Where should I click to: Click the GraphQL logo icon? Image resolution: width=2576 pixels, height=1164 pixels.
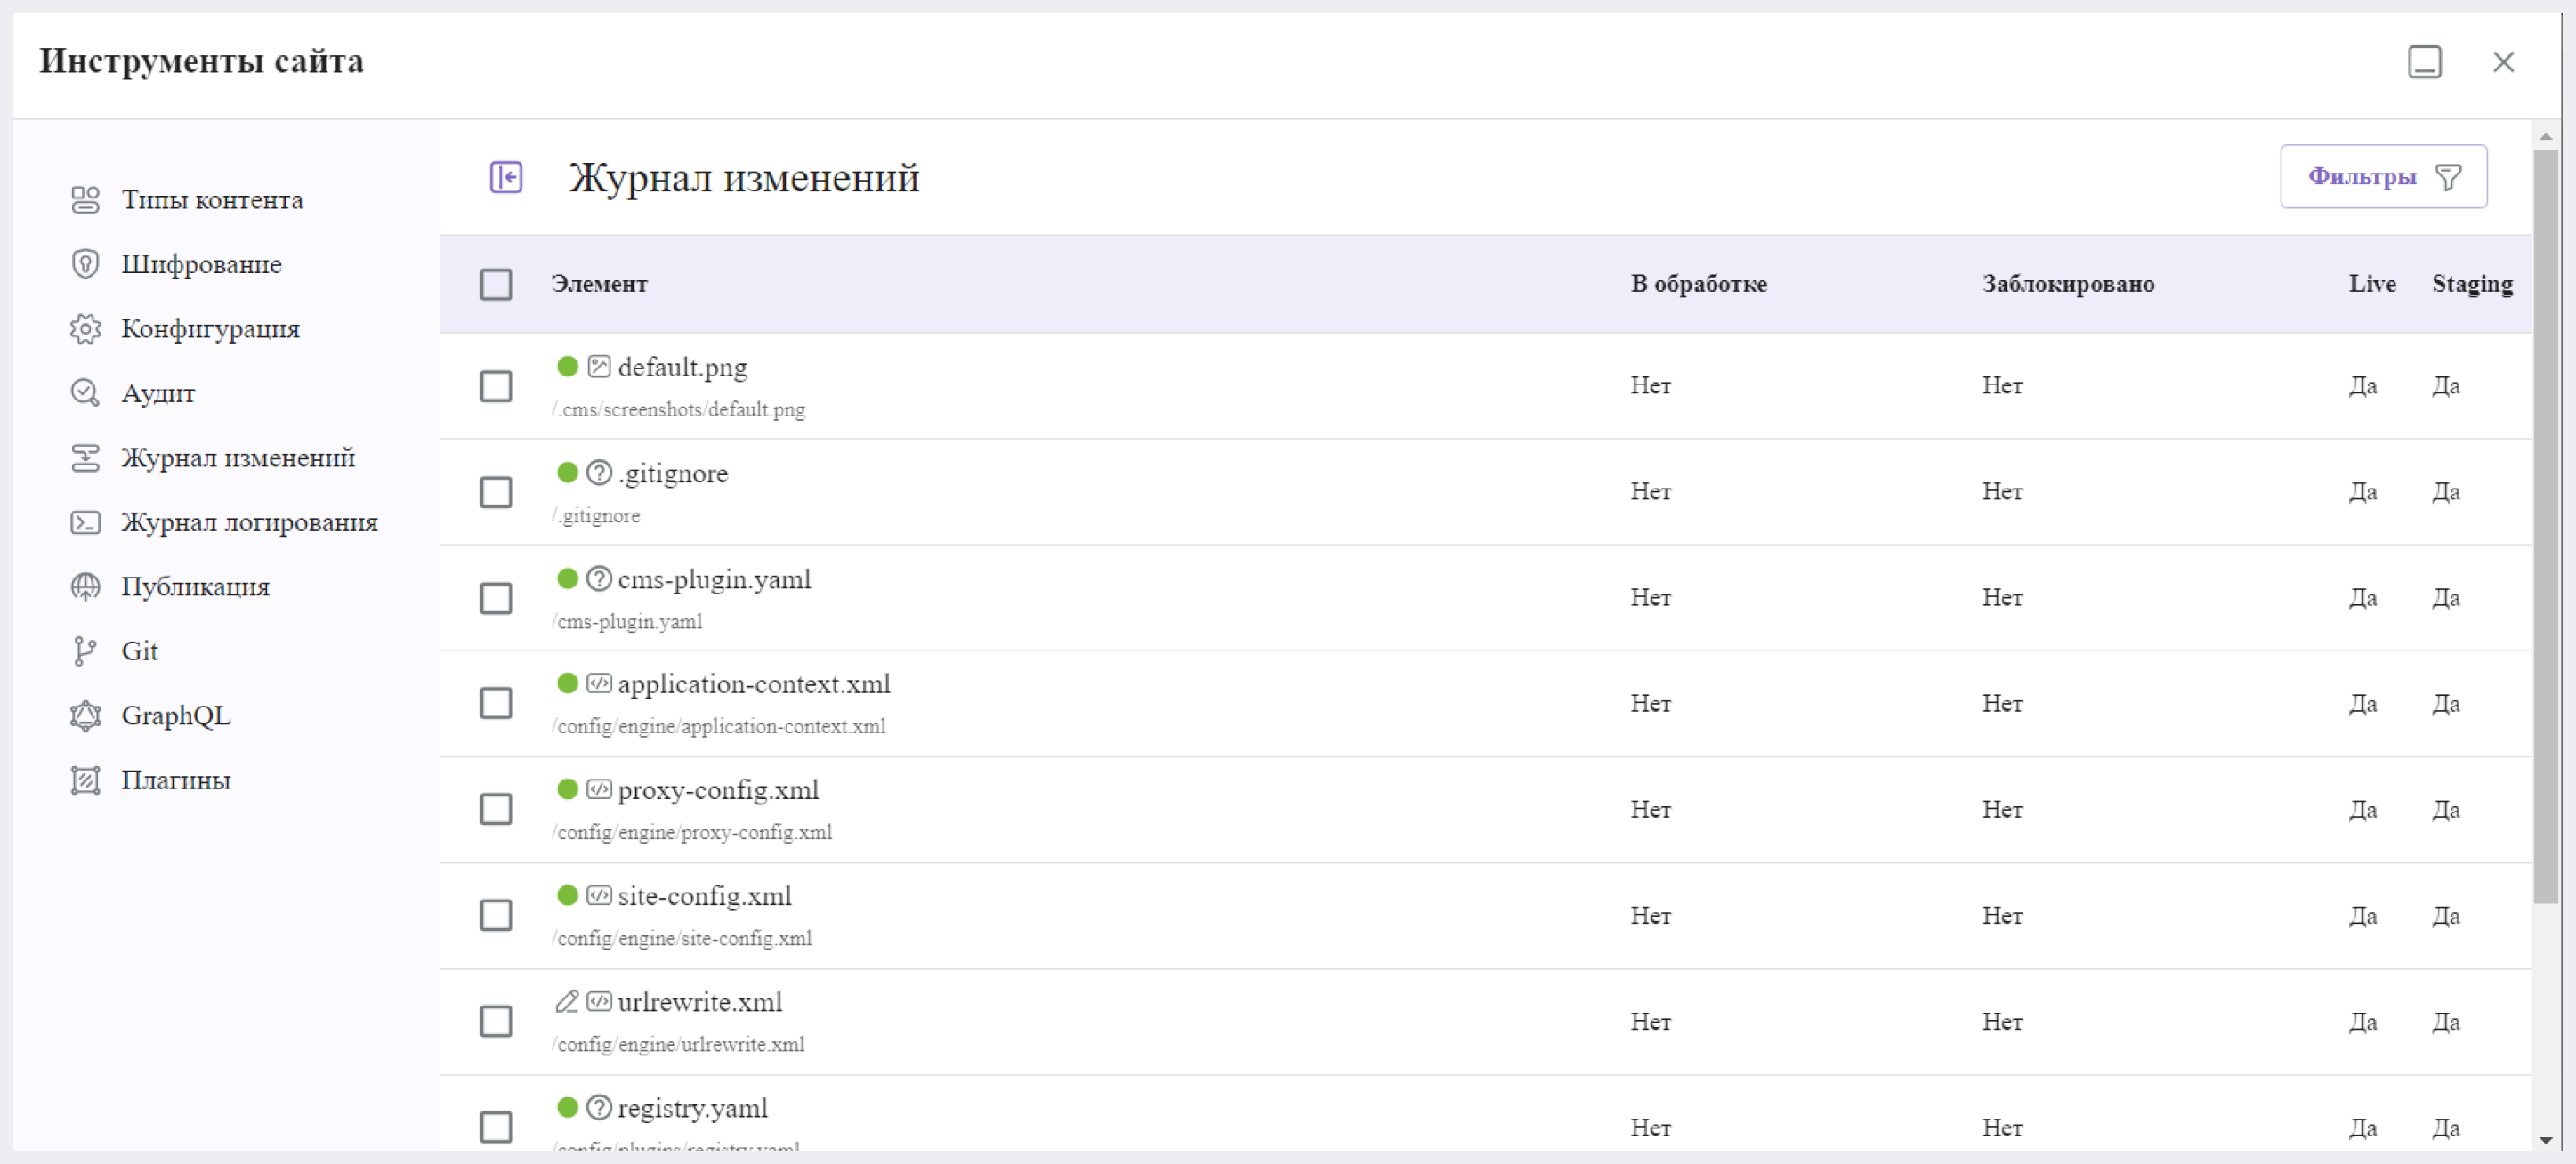[x=85, y=716]
